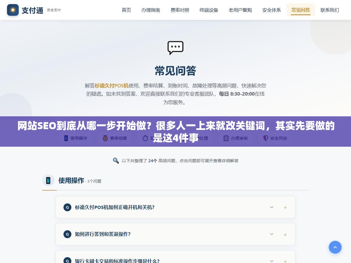Filter by 费率结算 category pill
This screenshot has width=351, height=263.
point(115,138)
